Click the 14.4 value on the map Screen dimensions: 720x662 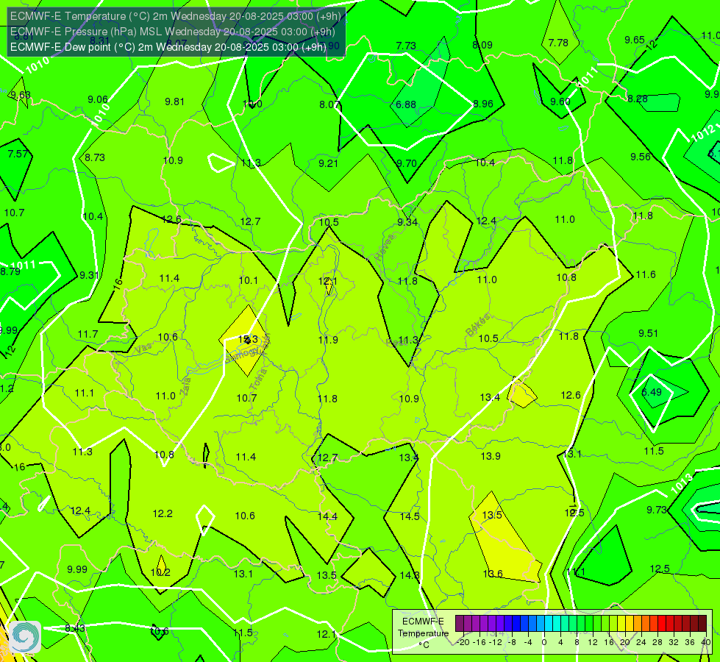point(327,516)
